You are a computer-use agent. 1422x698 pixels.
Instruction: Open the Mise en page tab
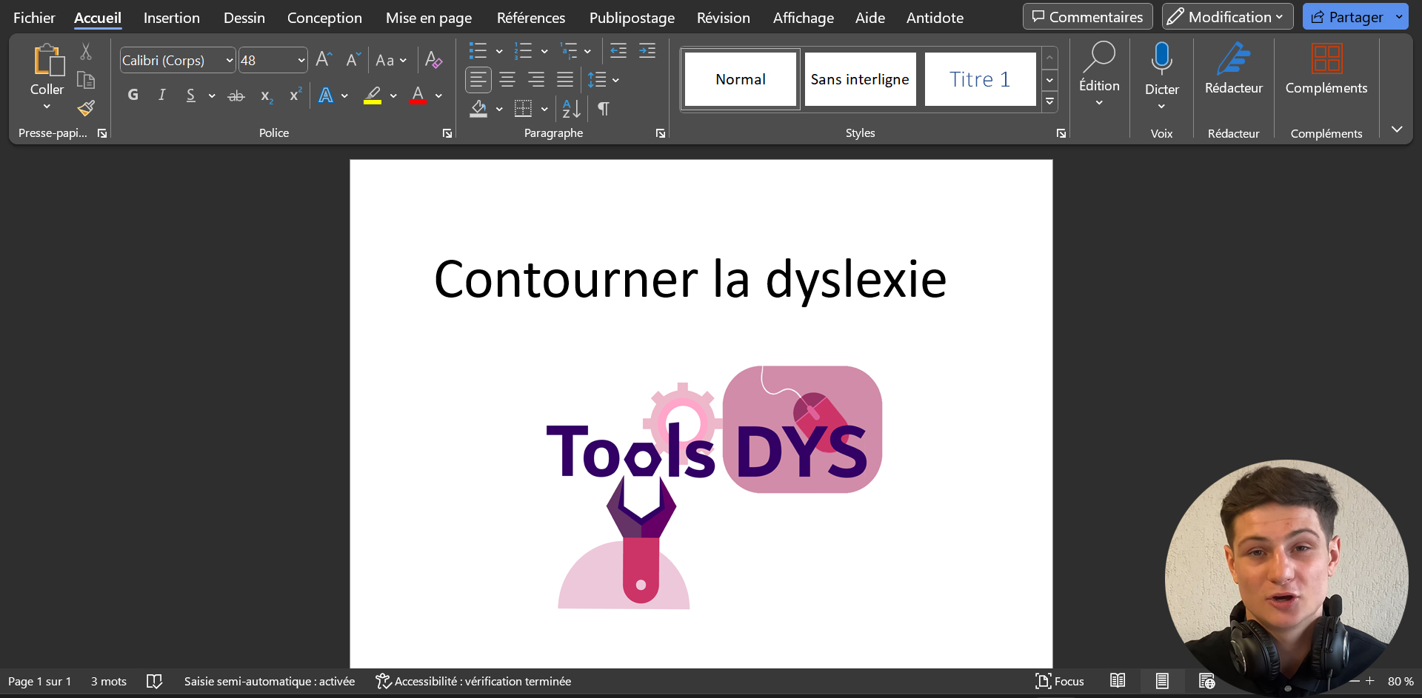[x=429, y=18]
